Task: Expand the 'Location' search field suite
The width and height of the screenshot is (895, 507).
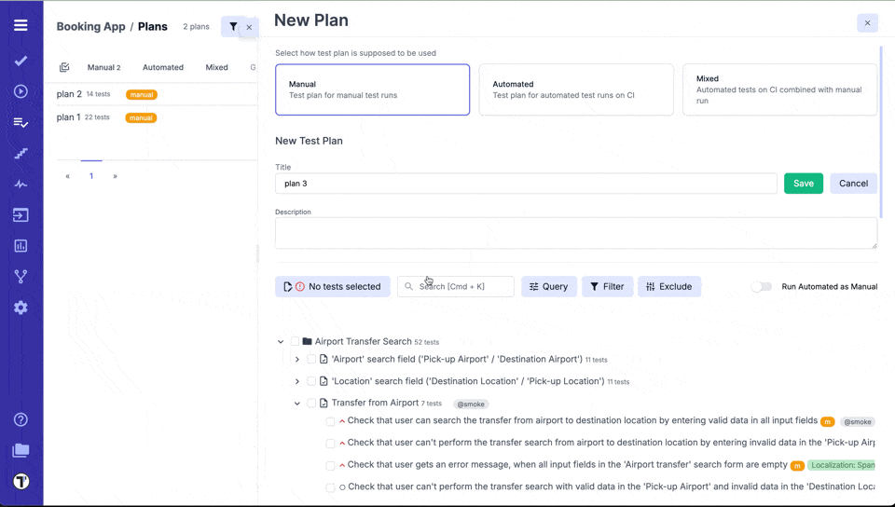Action: coord(296,381)
